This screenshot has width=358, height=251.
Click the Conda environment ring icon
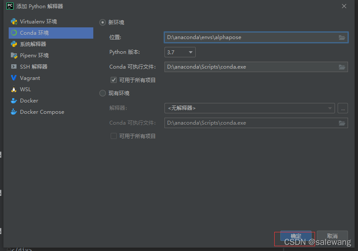(x=14, y=33)
